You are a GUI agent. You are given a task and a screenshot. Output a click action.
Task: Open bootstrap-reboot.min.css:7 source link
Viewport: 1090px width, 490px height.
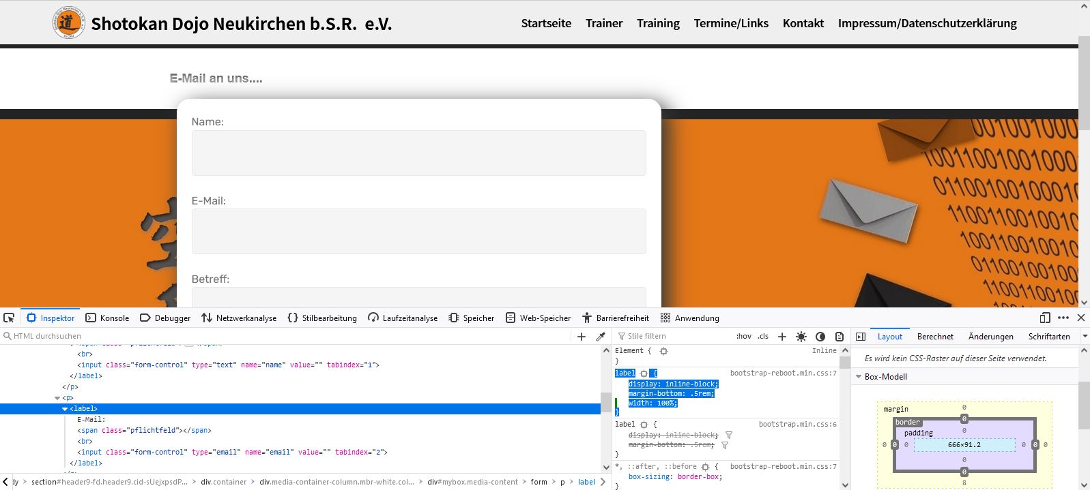point(783,373)
